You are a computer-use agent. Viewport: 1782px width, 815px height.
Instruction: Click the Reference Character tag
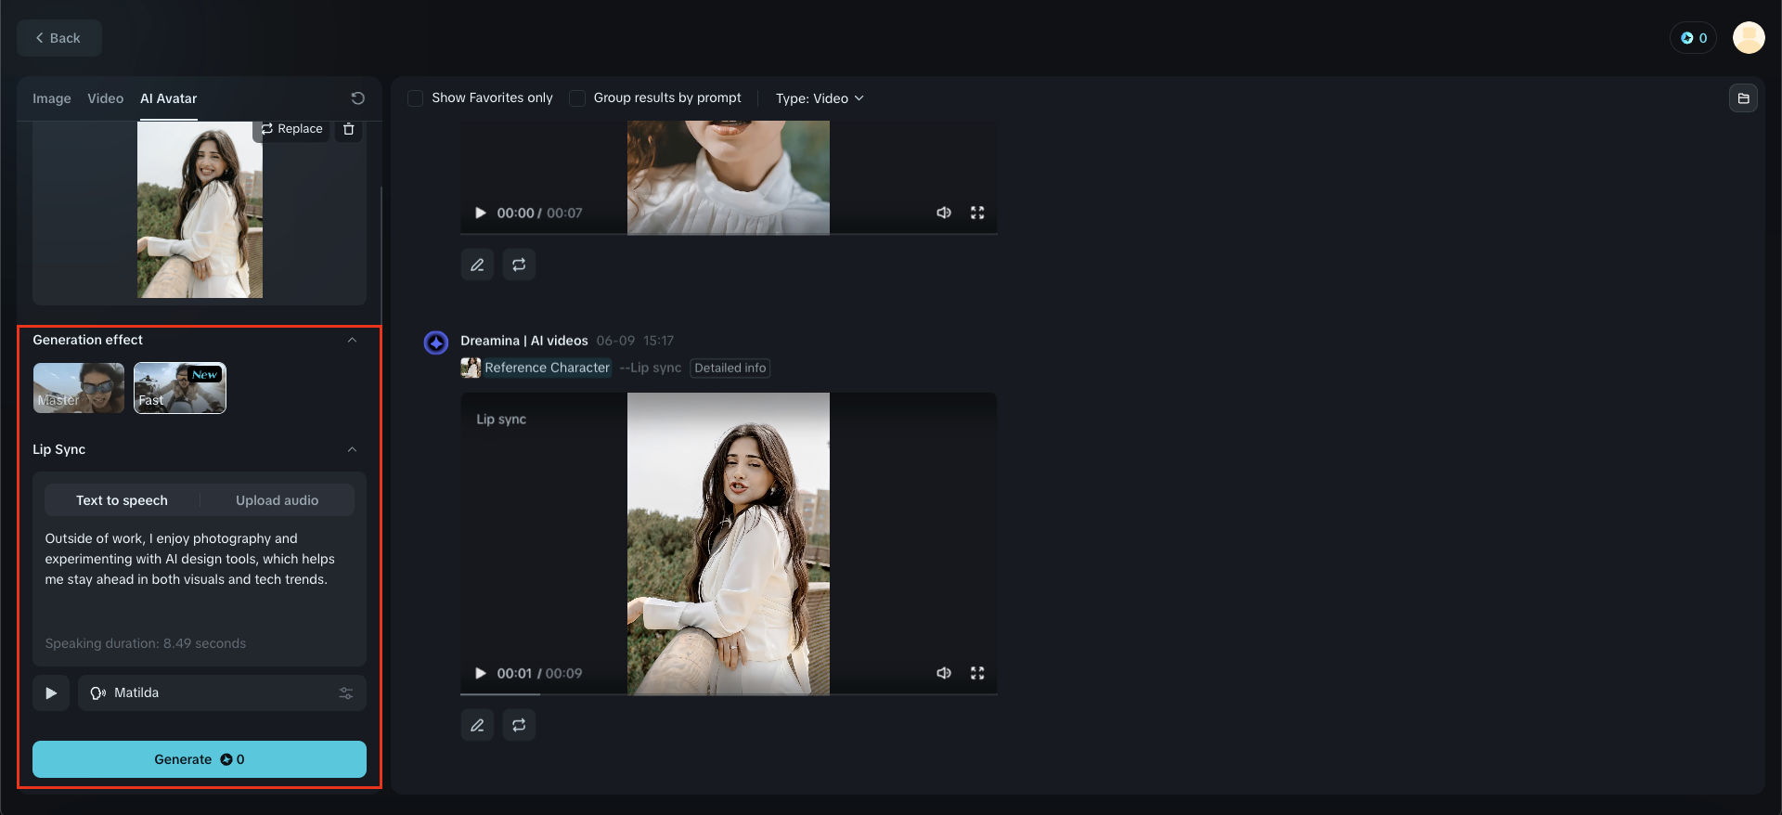[x=548, y=368]
